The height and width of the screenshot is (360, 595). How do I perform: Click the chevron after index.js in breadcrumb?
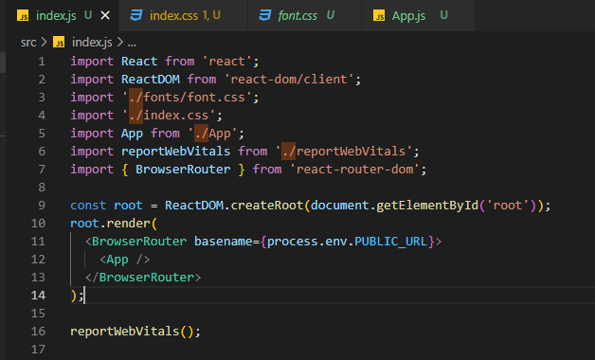(120, 42)
